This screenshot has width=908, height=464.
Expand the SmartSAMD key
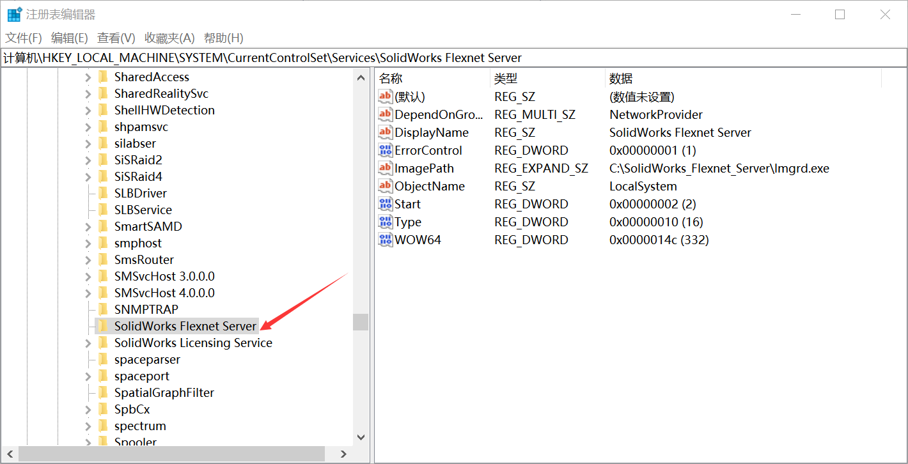click(x=88, y=227)
